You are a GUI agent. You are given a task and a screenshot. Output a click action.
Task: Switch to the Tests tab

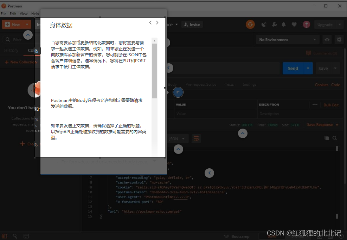[x=229, y=84]
